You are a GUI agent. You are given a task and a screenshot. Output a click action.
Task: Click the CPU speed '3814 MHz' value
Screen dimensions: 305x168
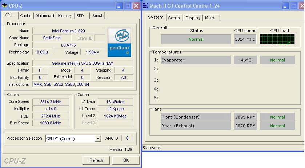tap(245, 39)
